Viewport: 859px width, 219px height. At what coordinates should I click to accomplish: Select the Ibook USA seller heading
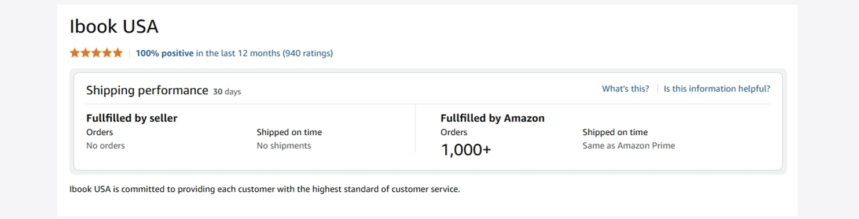[x=114, y=27]
